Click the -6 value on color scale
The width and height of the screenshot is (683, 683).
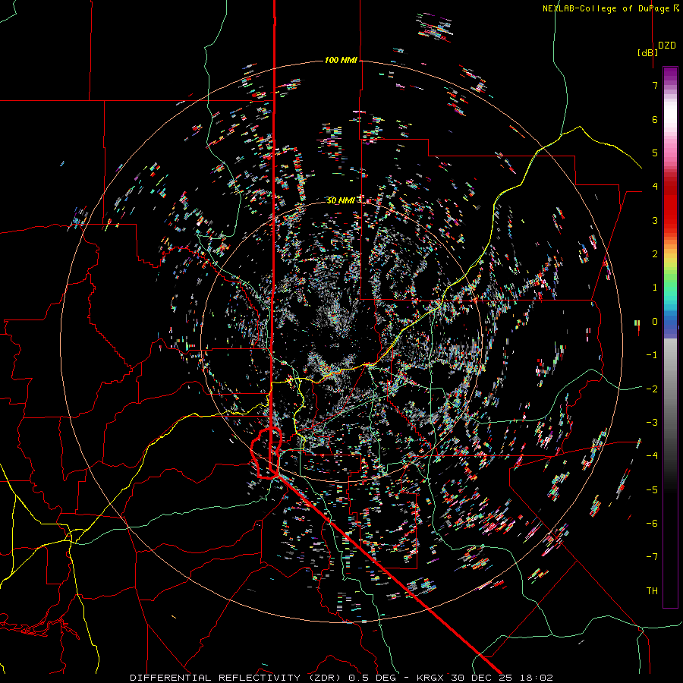[x=652, y=524]
